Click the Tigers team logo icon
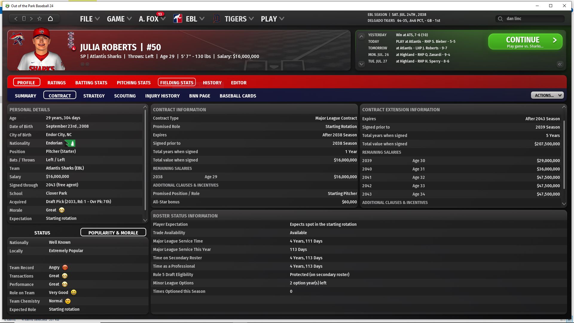 click(216, 19)
